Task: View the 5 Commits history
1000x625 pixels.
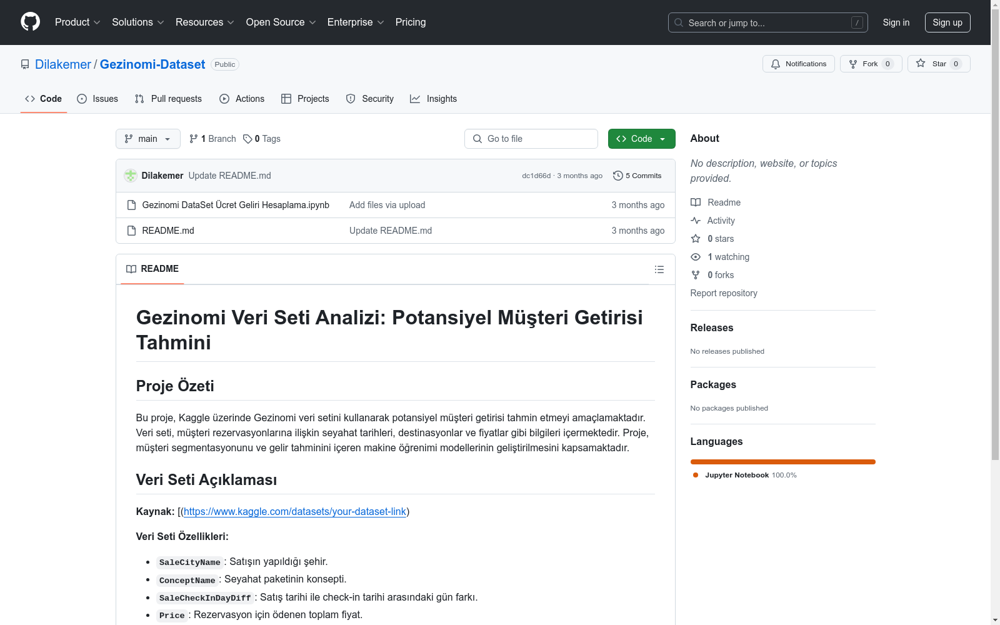Action: coord(637,176)
